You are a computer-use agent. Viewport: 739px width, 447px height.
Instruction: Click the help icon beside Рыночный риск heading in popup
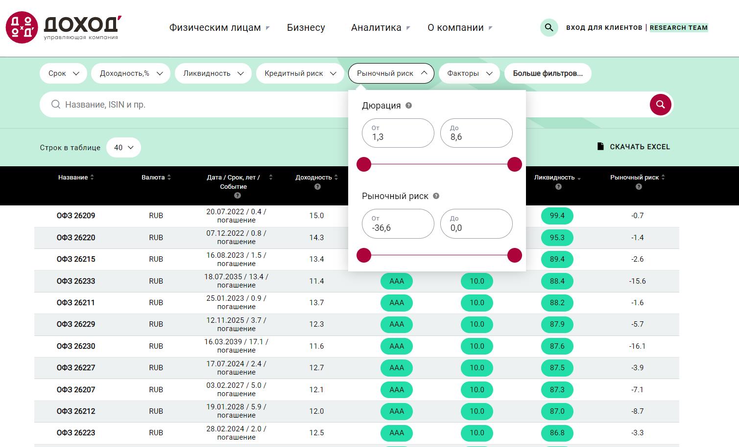point(436,196)
